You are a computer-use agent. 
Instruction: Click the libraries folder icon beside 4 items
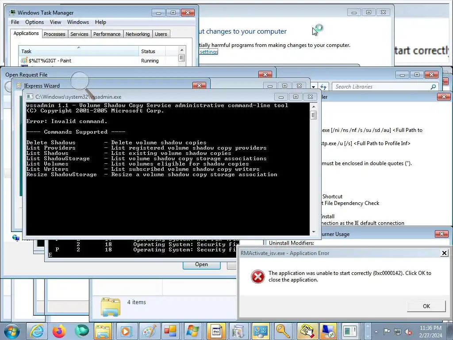point(110,306)
